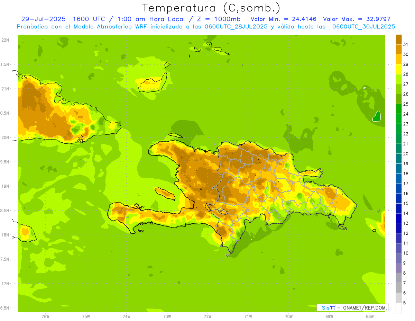
Task: Select the valid-until time "0600UTC_30JUL2025"
Action: 363,26
